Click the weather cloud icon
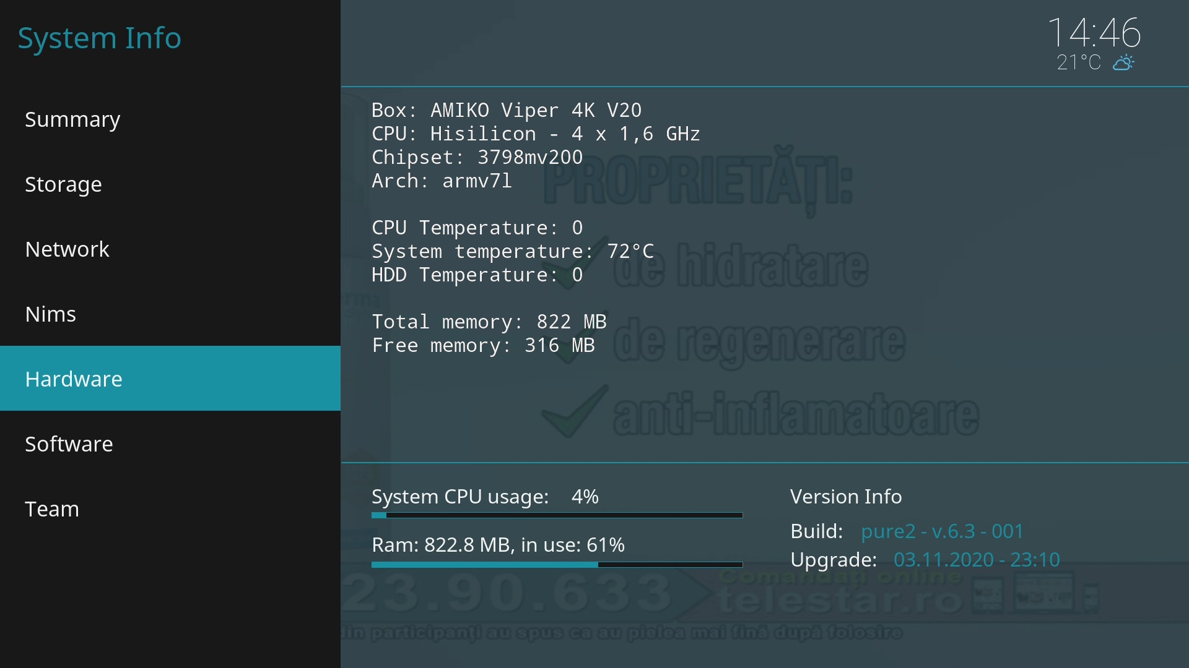 (1123, 62)
